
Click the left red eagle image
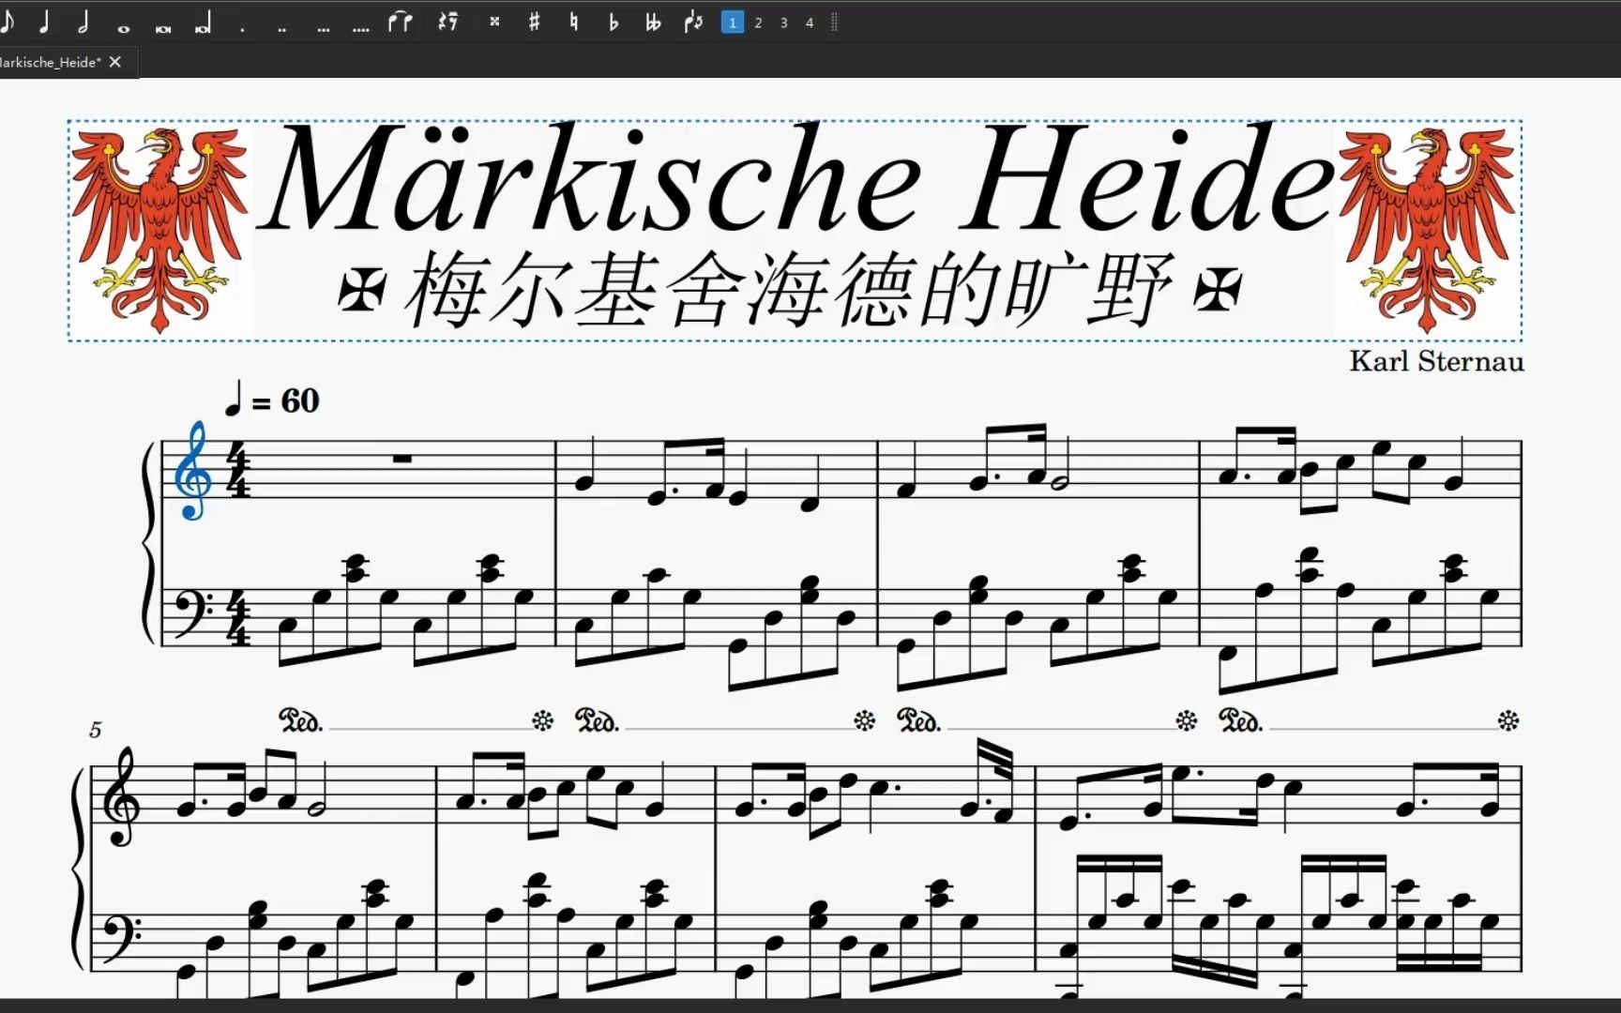(x=159, y=230)
